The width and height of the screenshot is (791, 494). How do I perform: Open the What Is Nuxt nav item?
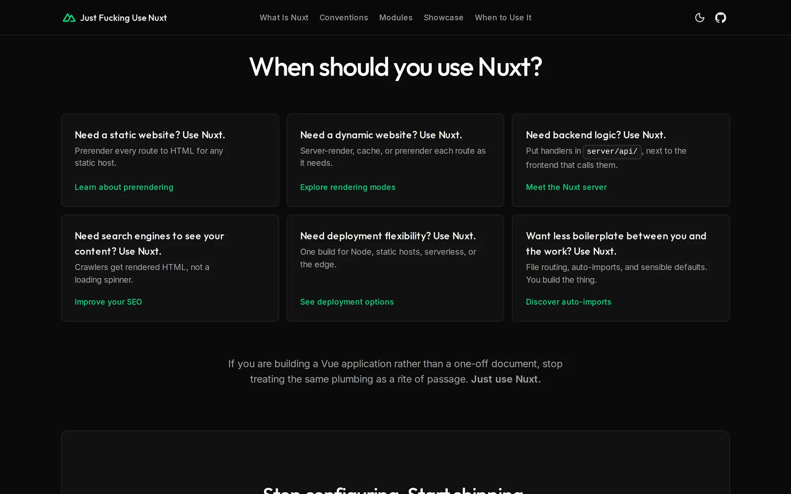(284, 18)
